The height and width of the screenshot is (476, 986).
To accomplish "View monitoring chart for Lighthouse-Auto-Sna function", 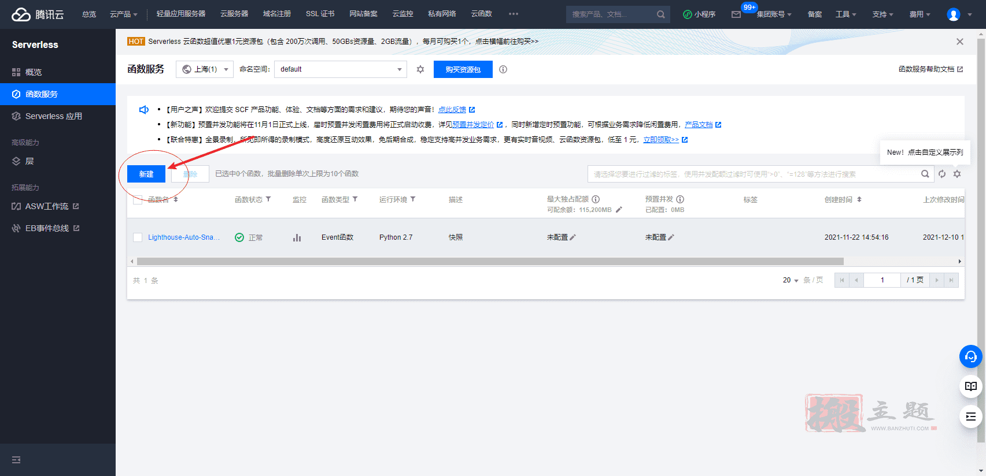I will [x=297, y=237].
